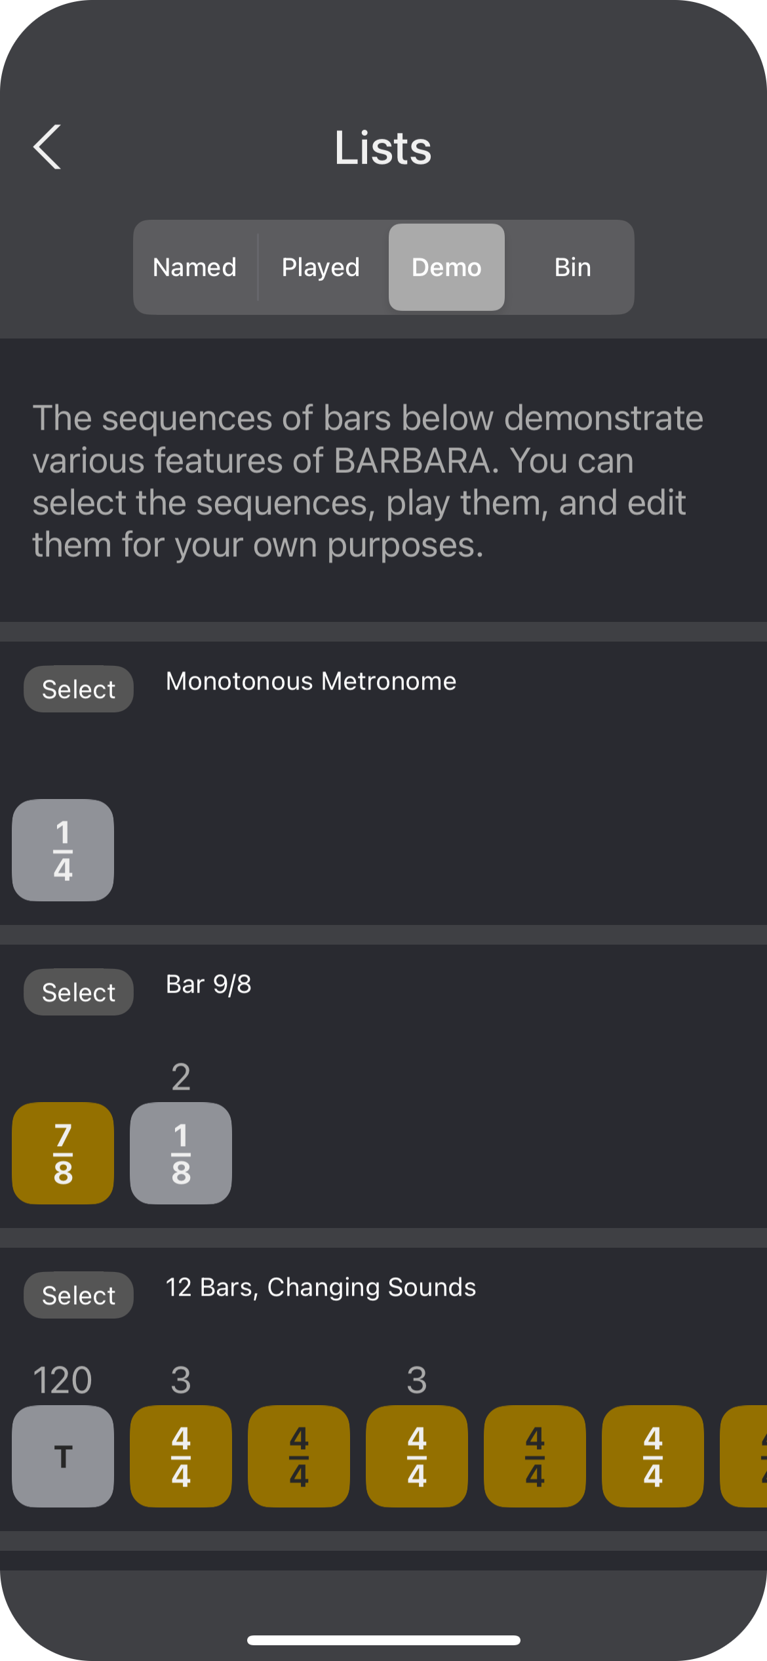767x1661 pixels.
Task: Select the Bar 9/8 sequence
Action: (x=79, y=992)
